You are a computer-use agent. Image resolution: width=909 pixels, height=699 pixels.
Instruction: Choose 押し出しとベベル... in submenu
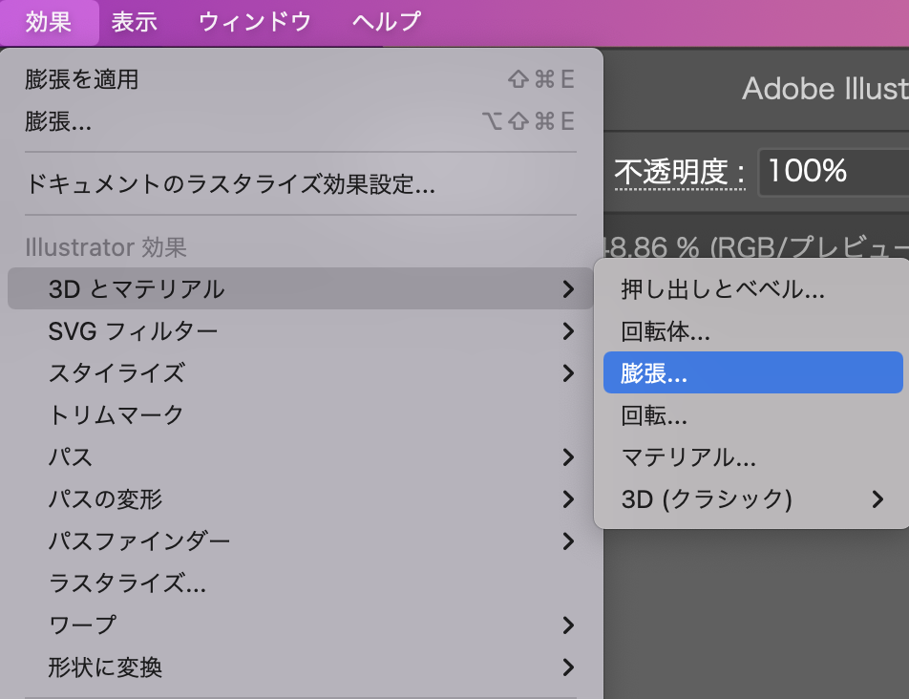[723, 288]
